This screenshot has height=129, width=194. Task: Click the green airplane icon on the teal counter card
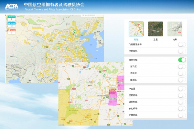pos(9,17)
